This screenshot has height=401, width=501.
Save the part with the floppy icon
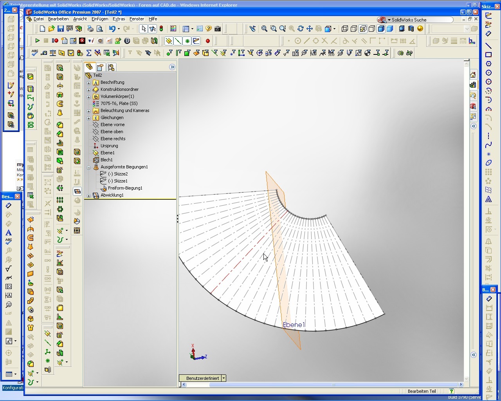[61, 29]
